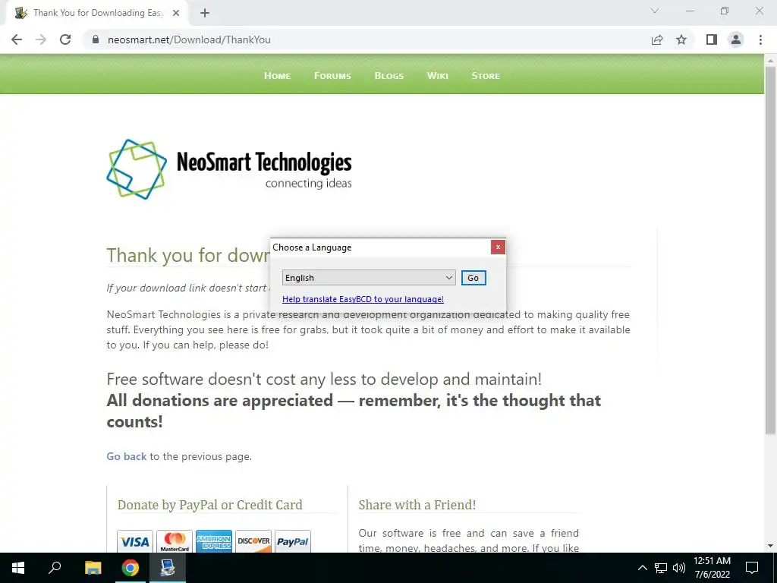The width and height of the screenshot is (777, 583).
Task: Open the Windows Start menu
Action: (18, 568)
